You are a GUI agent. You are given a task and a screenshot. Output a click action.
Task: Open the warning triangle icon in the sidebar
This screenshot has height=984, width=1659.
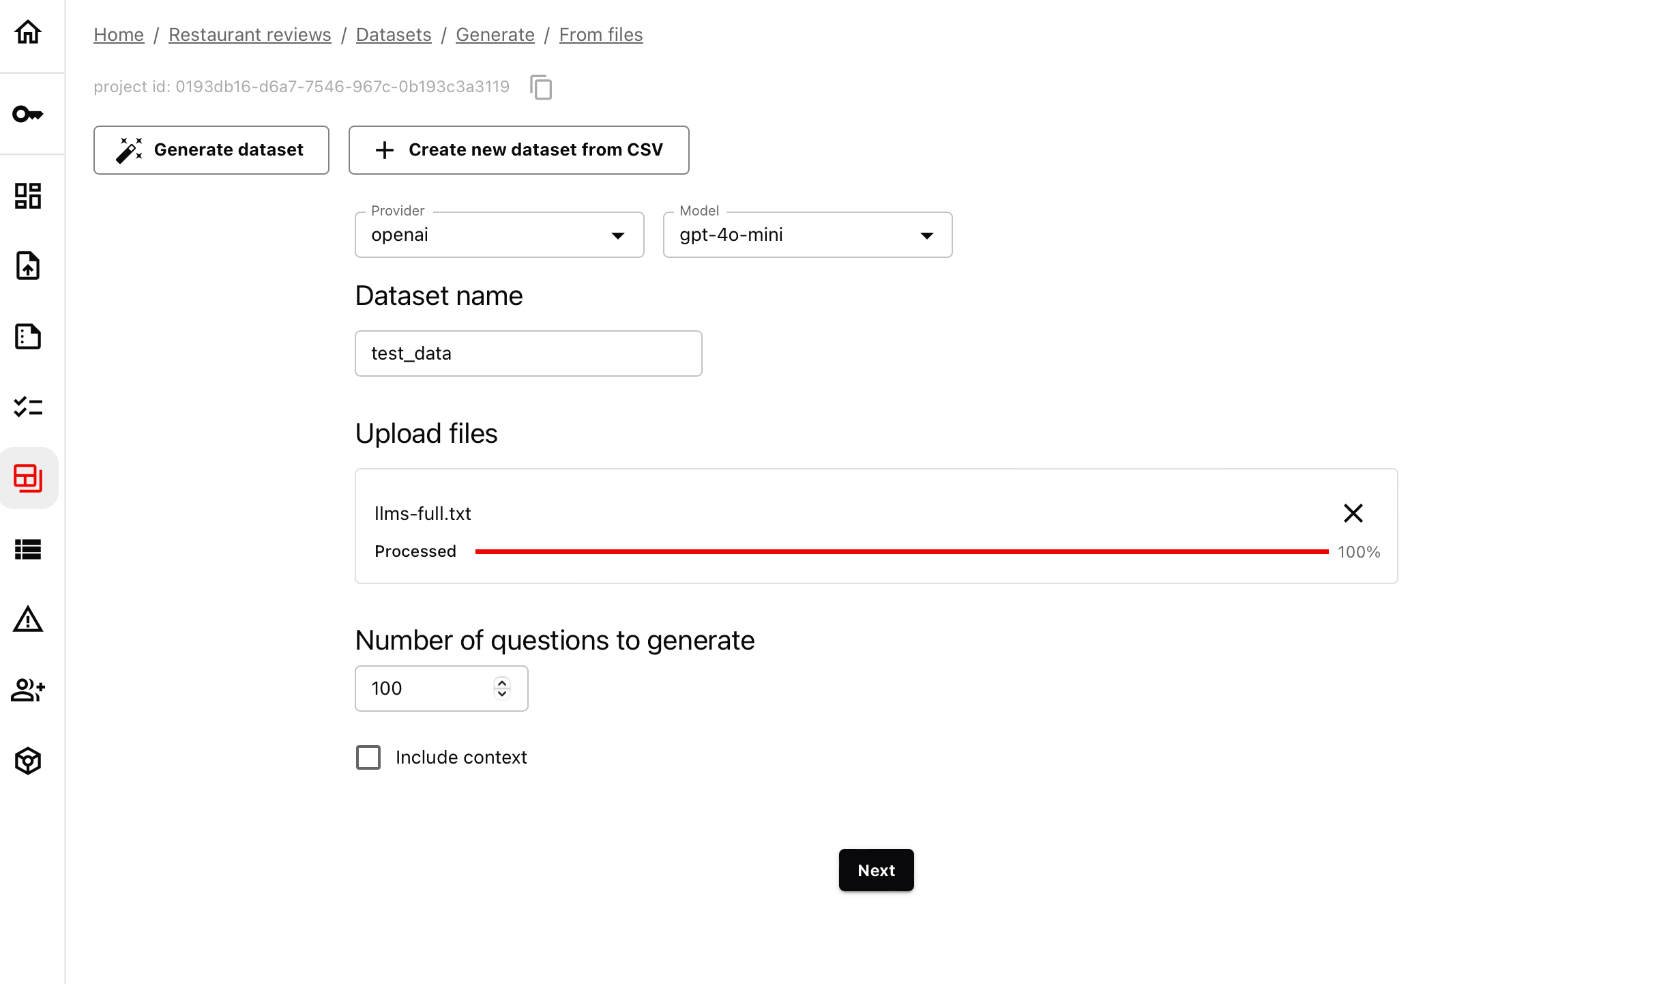point(28,620)
